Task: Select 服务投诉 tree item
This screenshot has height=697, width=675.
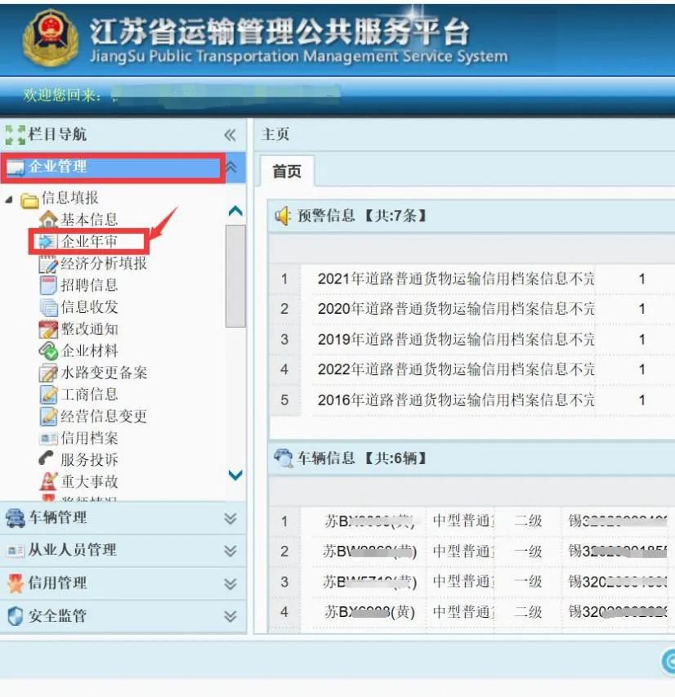Action: coord(89,460)
